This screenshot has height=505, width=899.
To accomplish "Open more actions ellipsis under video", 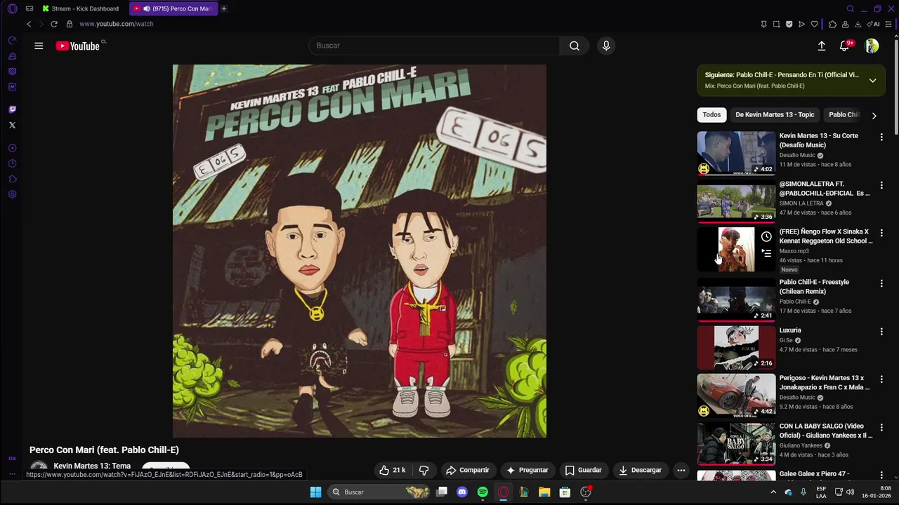I will (681, 470).
